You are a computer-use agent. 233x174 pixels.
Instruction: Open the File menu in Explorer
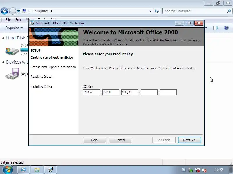pos(8,20)
